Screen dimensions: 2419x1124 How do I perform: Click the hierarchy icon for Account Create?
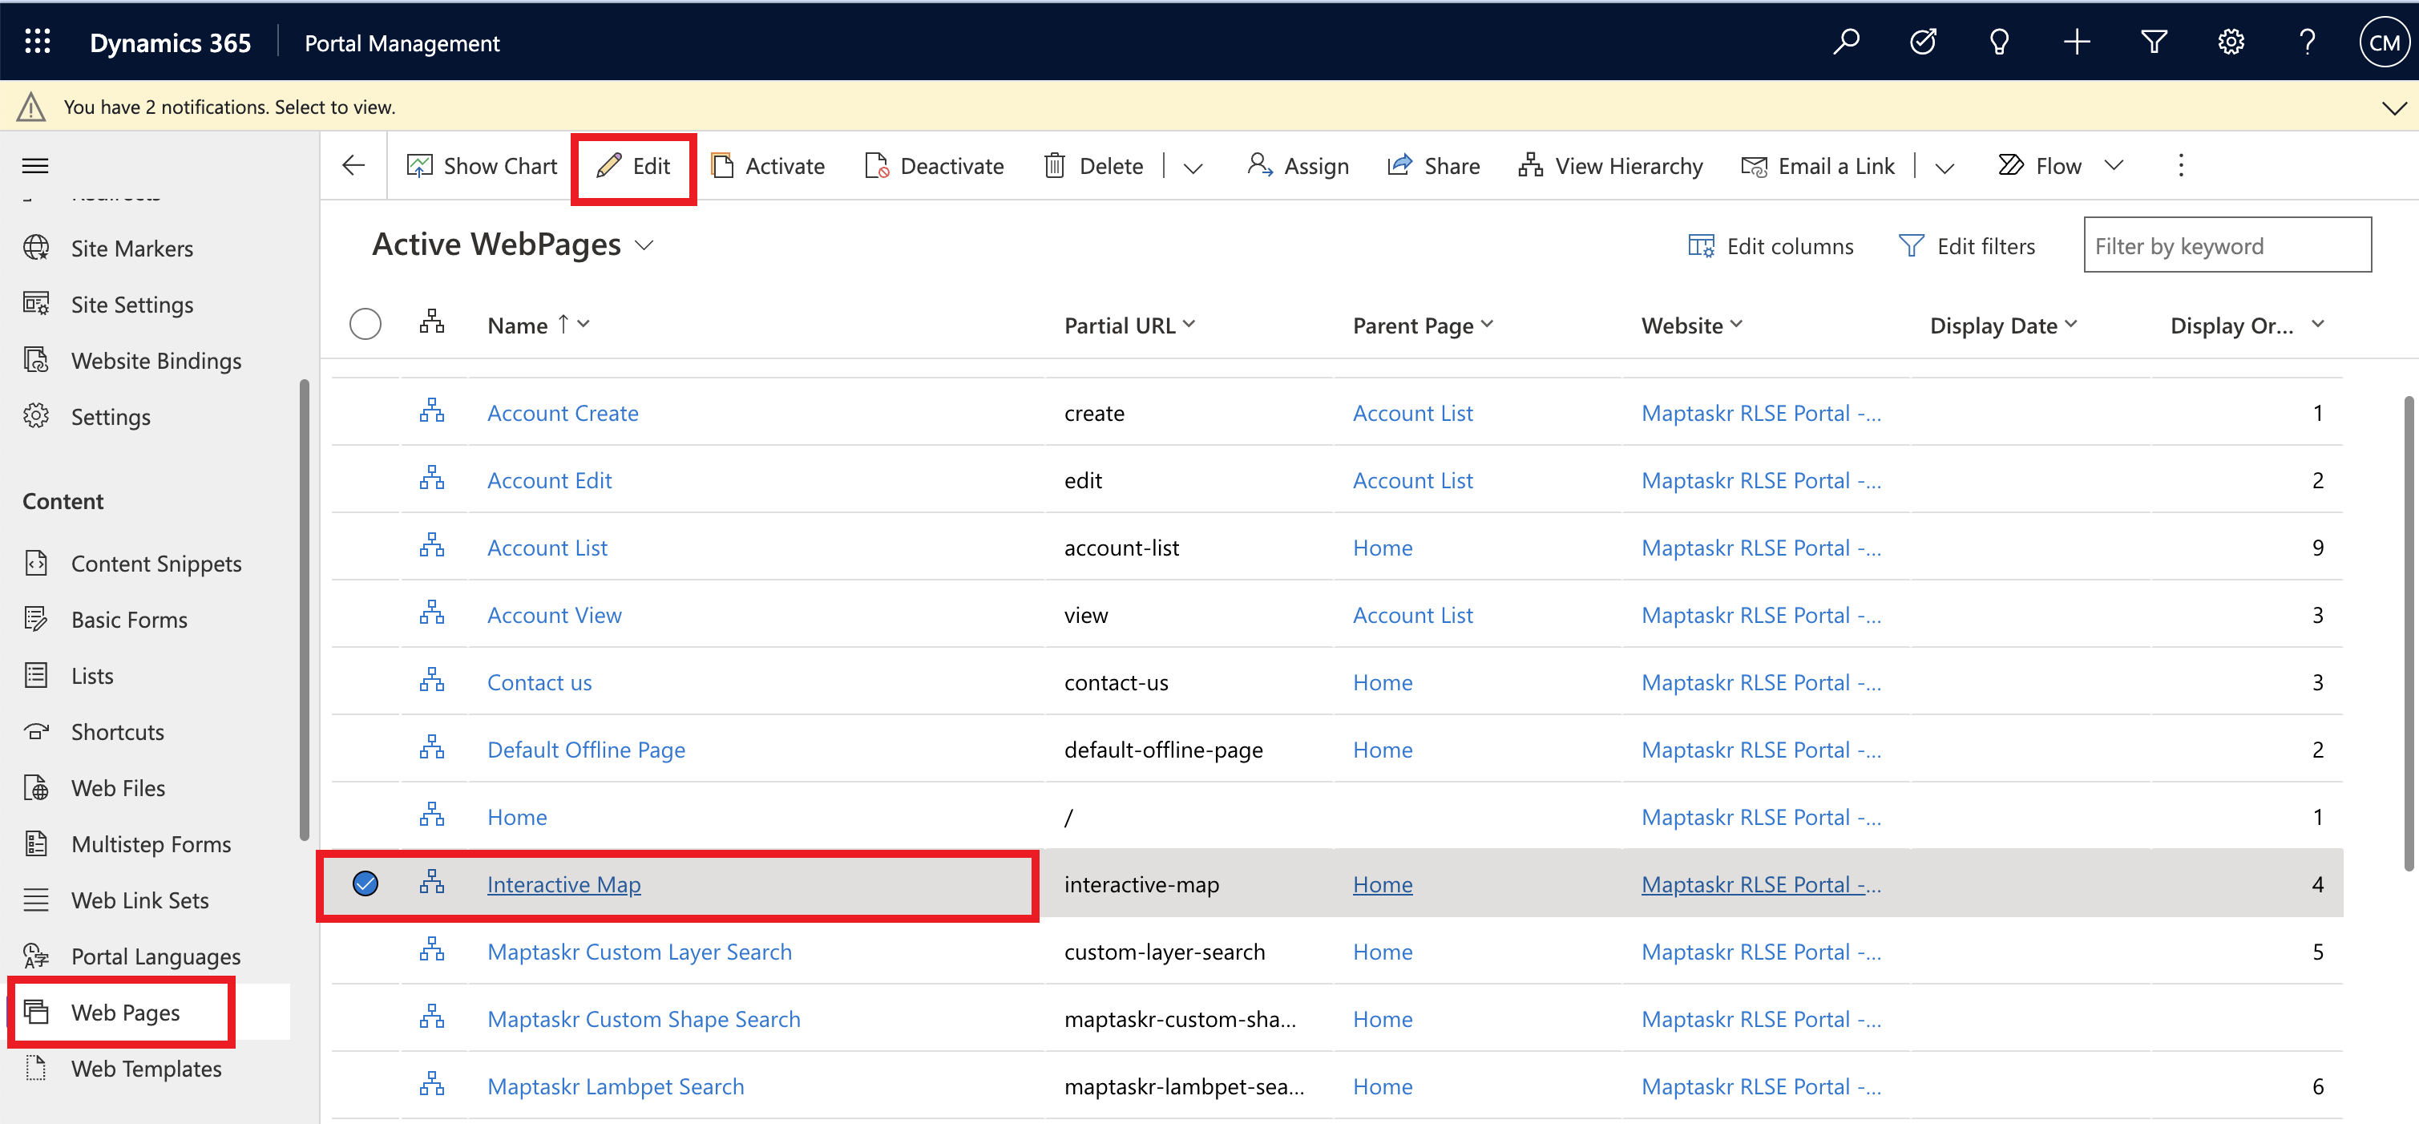(432, 411)
